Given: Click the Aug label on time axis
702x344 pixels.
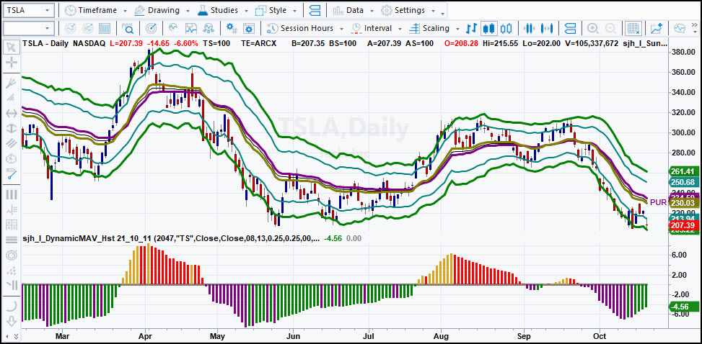Looking at the screenshot, I should [442, 335].
